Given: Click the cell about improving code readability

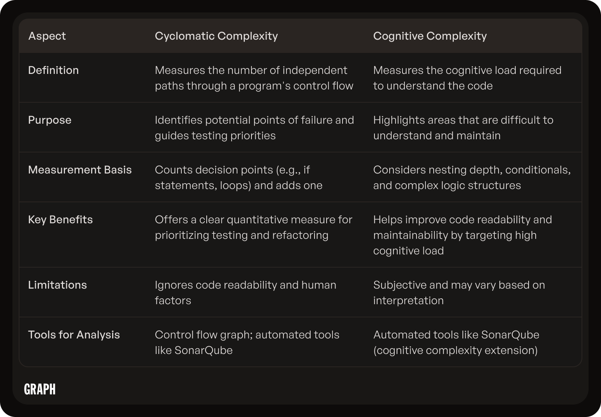Looking at the screenshot, I should (463, 235).
